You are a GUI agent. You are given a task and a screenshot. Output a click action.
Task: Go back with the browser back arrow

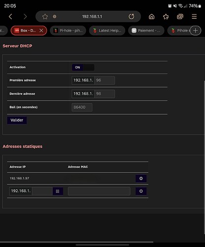coord(10,16)
